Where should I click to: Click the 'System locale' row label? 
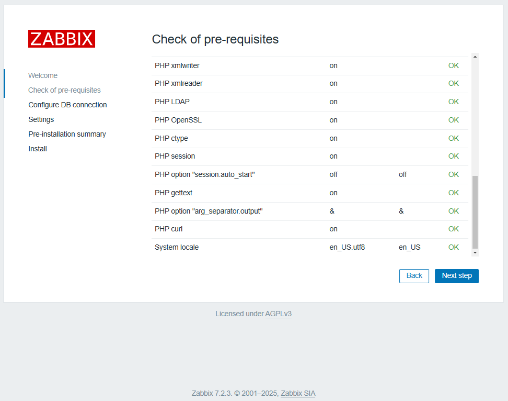point(177,247)
